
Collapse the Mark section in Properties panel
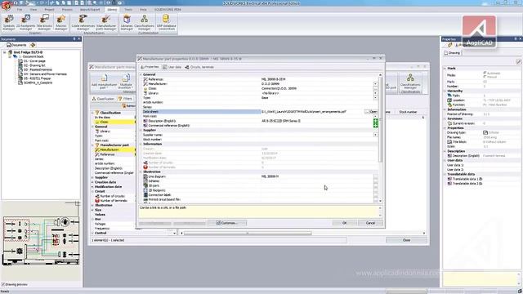click(445, 69)
